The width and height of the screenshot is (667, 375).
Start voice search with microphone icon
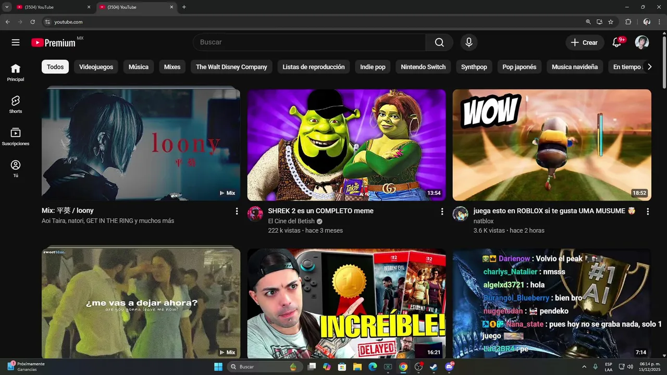pyautogui.click(x=469, y=43)
